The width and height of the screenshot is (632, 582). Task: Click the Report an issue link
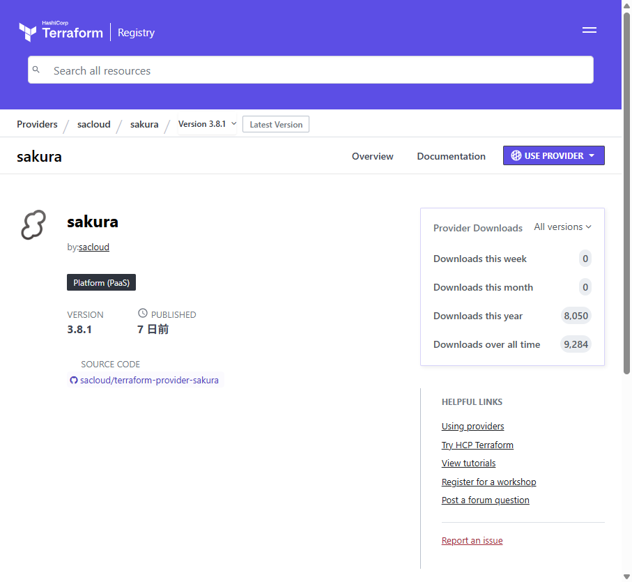[472, 540]
